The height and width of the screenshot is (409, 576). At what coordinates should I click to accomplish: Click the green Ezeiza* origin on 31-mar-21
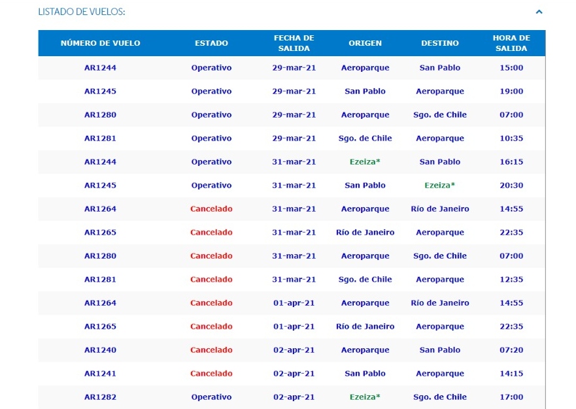coord(365,161)
